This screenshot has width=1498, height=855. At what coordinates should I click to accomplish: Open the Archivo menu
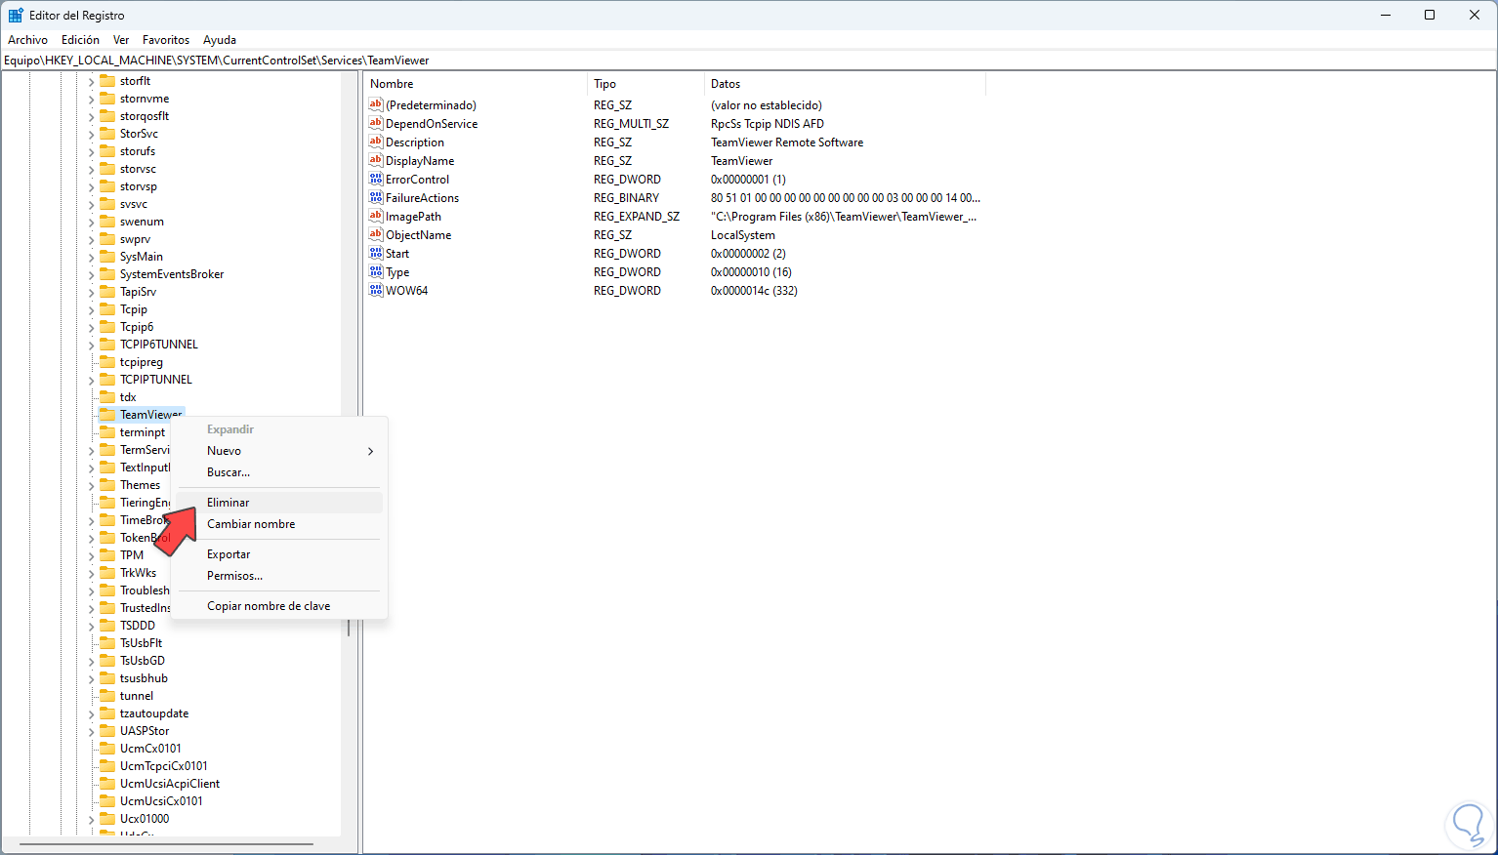27,40
